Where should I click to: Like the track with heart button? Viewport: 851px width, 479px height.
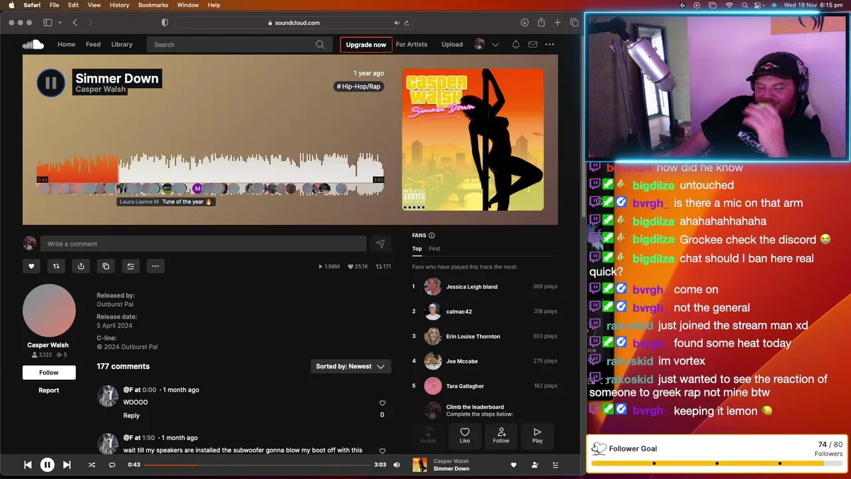pyautogui.click(x=31, y=266)
